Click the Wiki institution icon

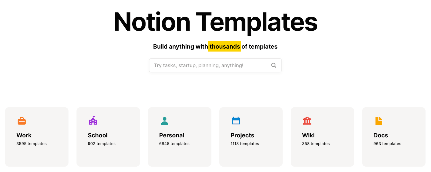point(307,121)
